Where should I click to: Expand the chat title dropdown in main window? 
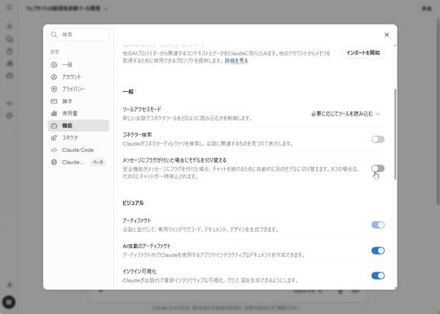click(x=107, y=9)
